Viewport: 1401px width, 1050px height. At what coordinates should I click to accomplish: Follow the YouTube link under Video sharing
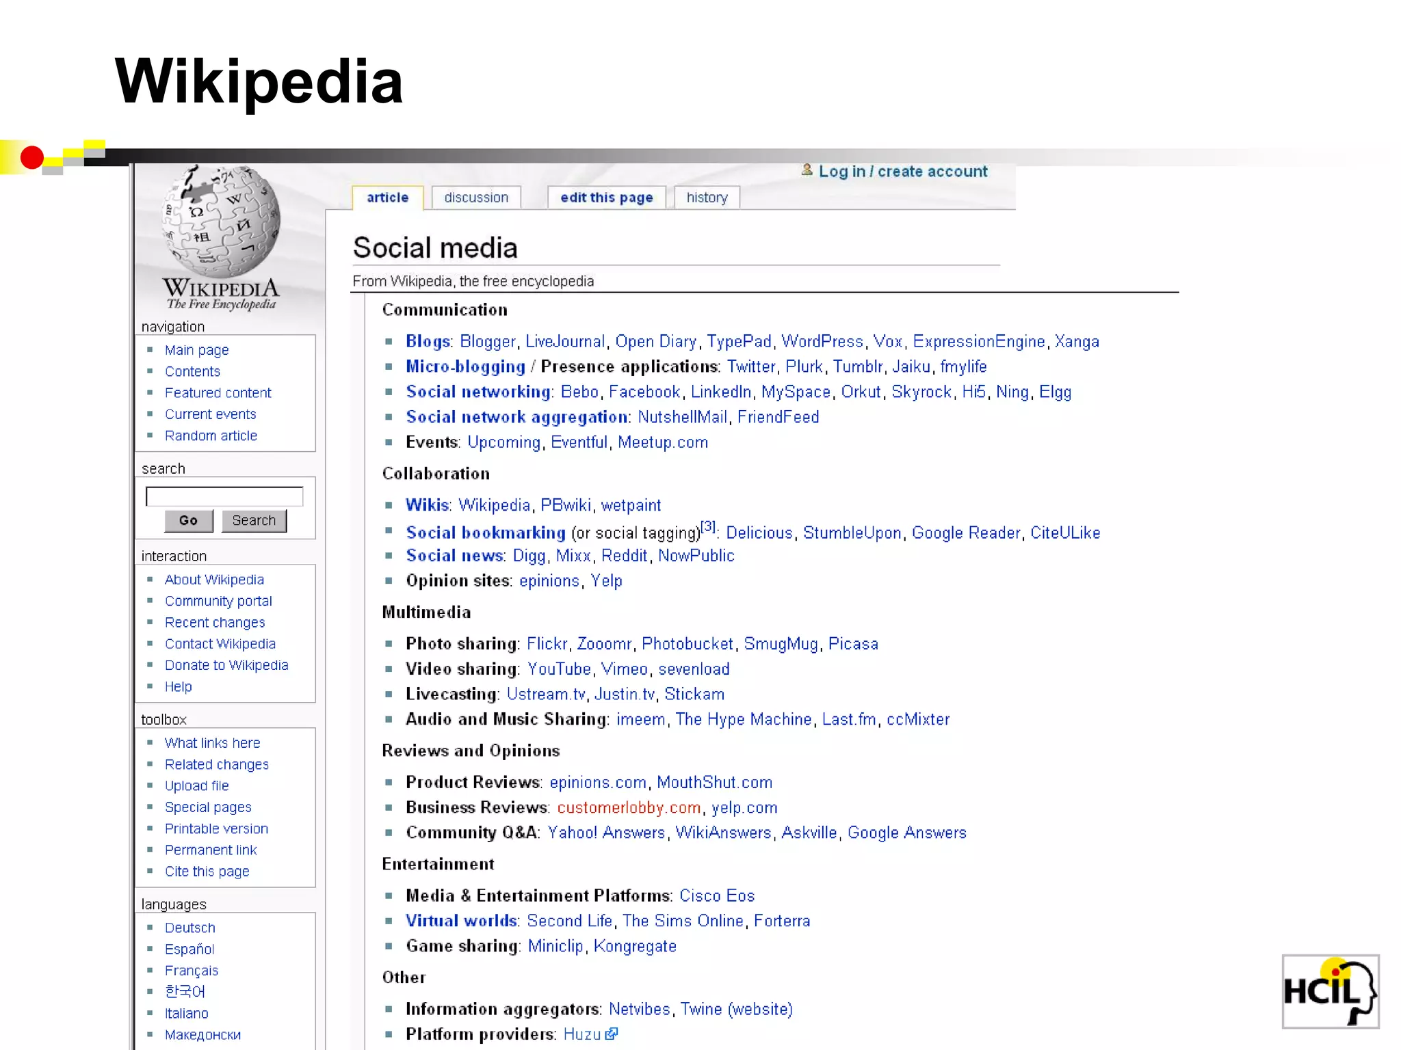(559, 669)
